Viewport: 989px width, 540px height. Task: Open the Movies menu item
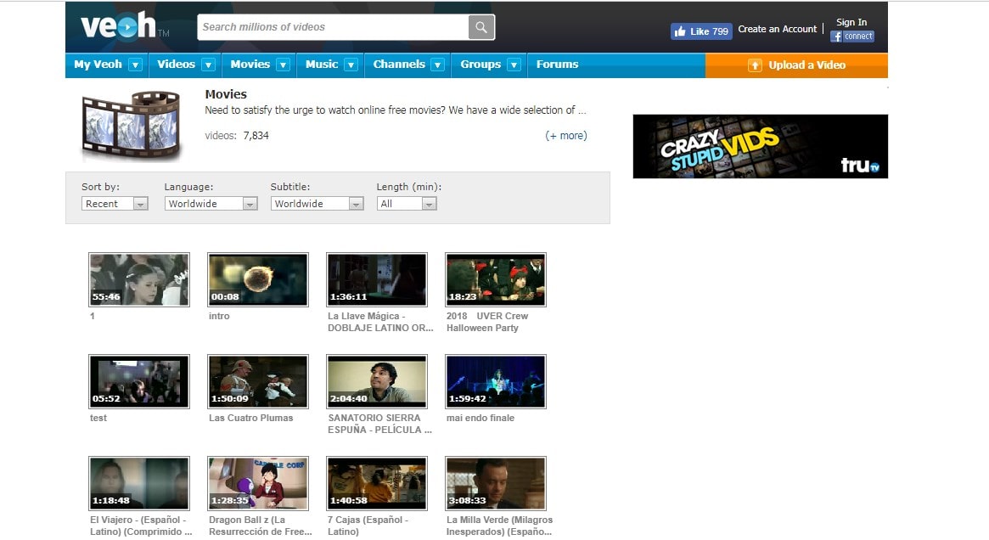click(250, 65)
